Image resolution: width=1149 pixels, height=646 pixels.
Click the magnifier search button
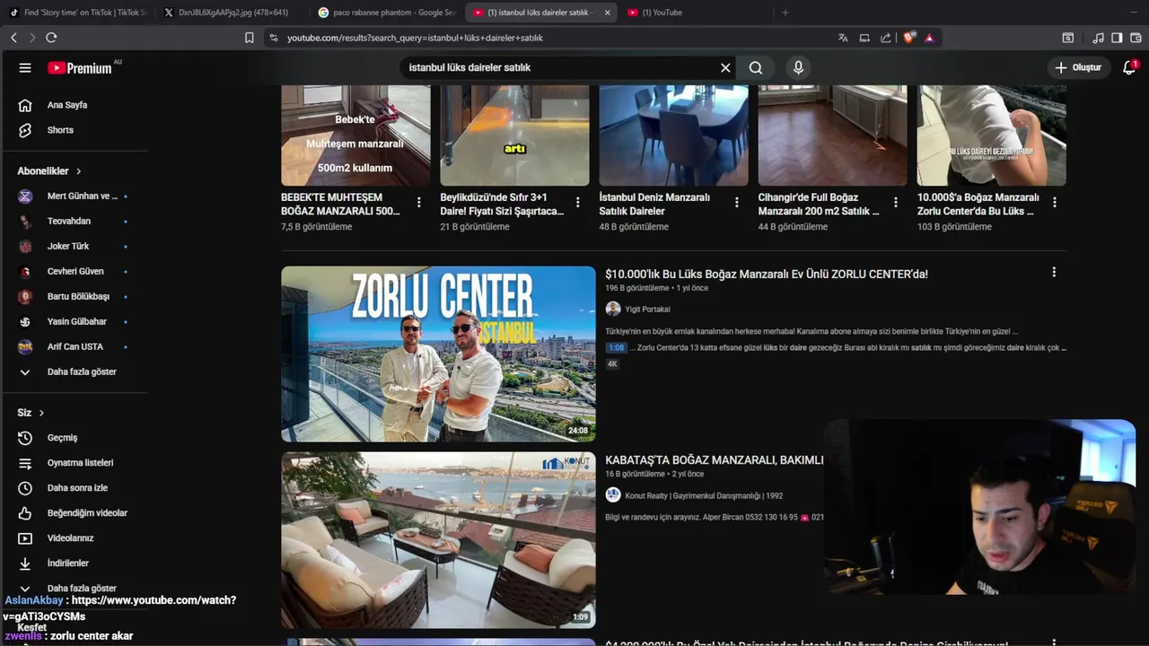coord(756,67)
